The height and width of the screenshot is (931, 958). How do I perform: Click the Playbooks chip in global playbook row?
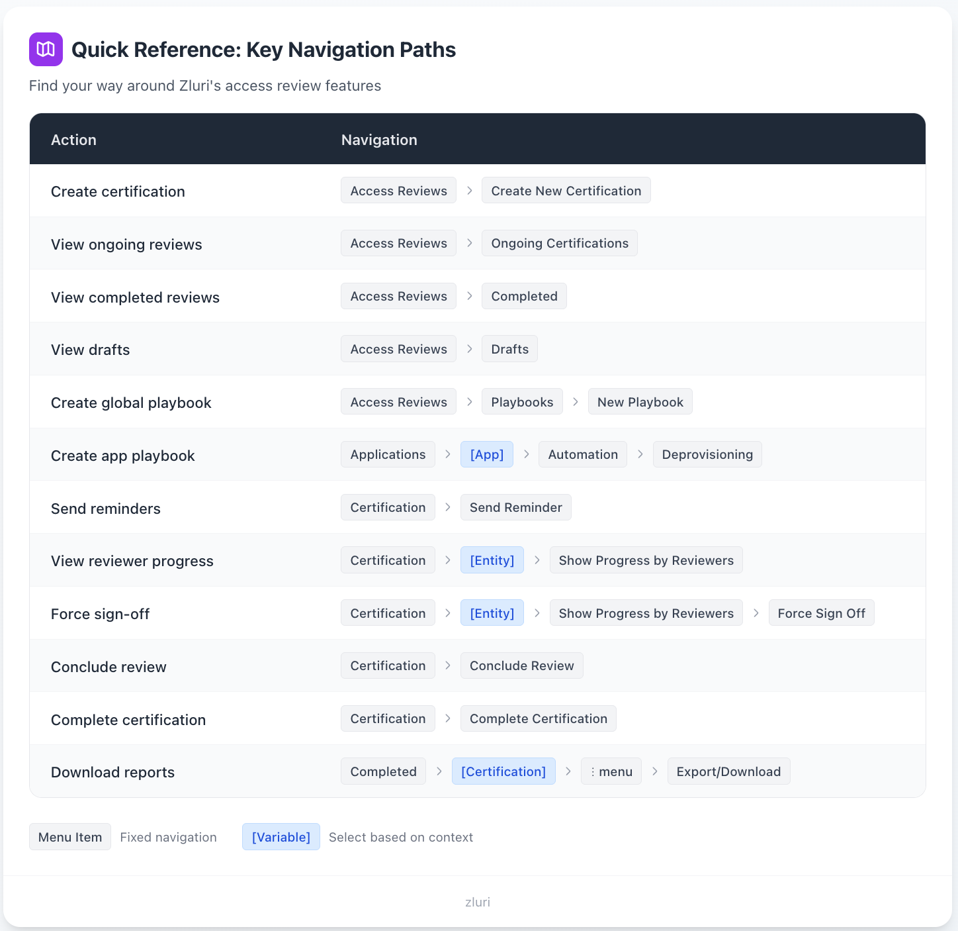(522, 402)
